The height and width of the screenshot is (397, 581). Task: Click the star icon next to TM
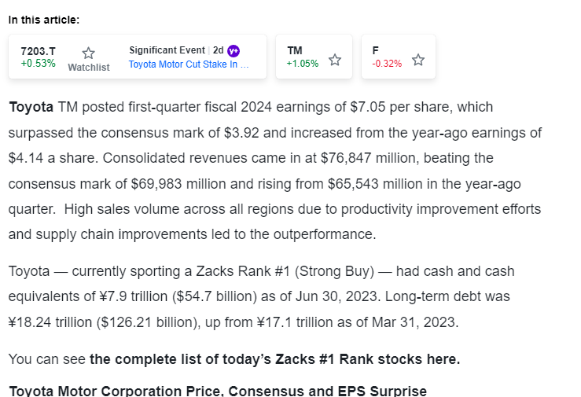(x=335, y=60)
